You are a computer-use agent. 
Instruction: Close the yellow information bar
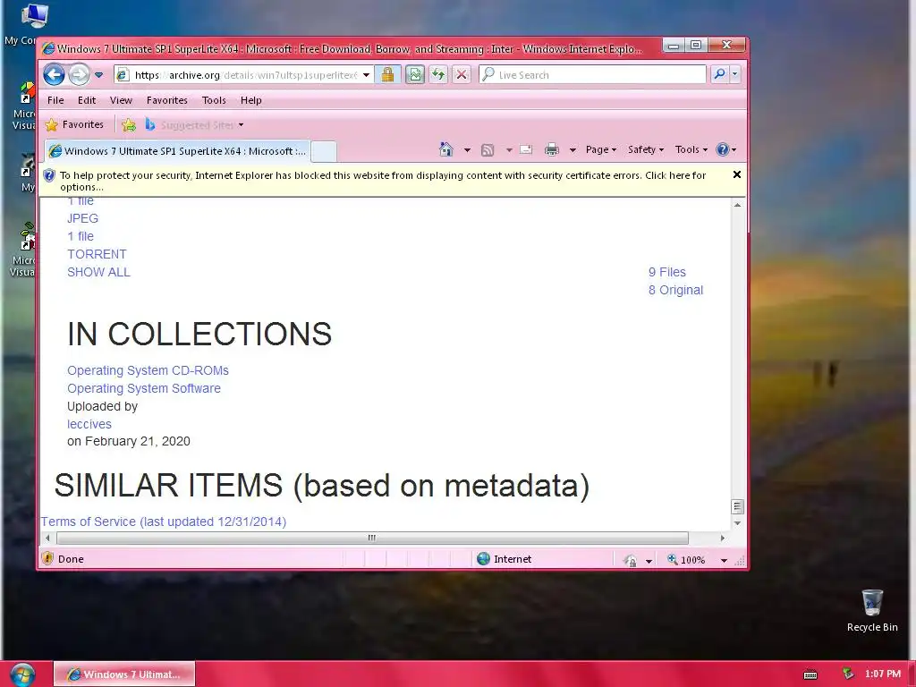tap(737, 174)
